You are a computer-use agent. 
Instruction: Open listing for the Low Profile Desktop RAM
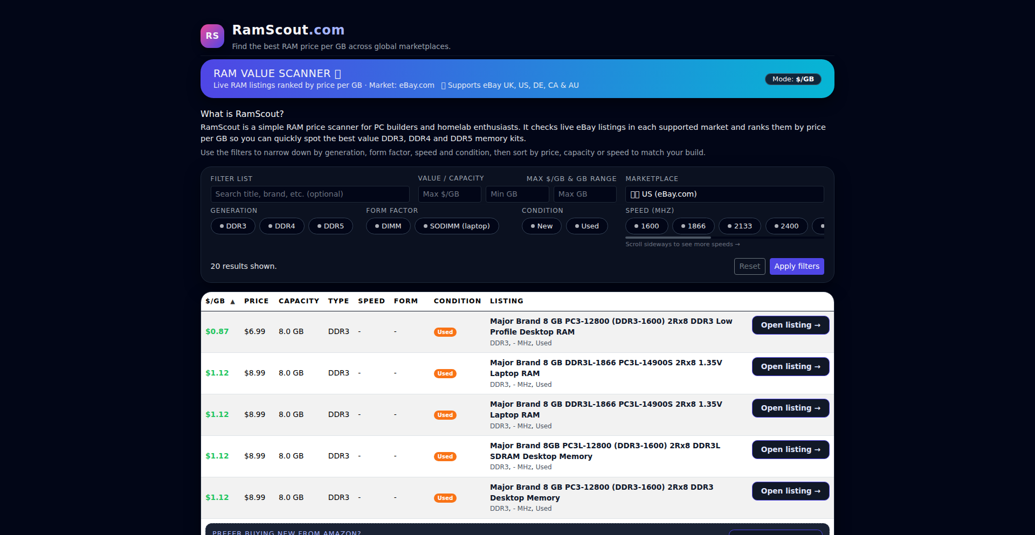(790, 325)
